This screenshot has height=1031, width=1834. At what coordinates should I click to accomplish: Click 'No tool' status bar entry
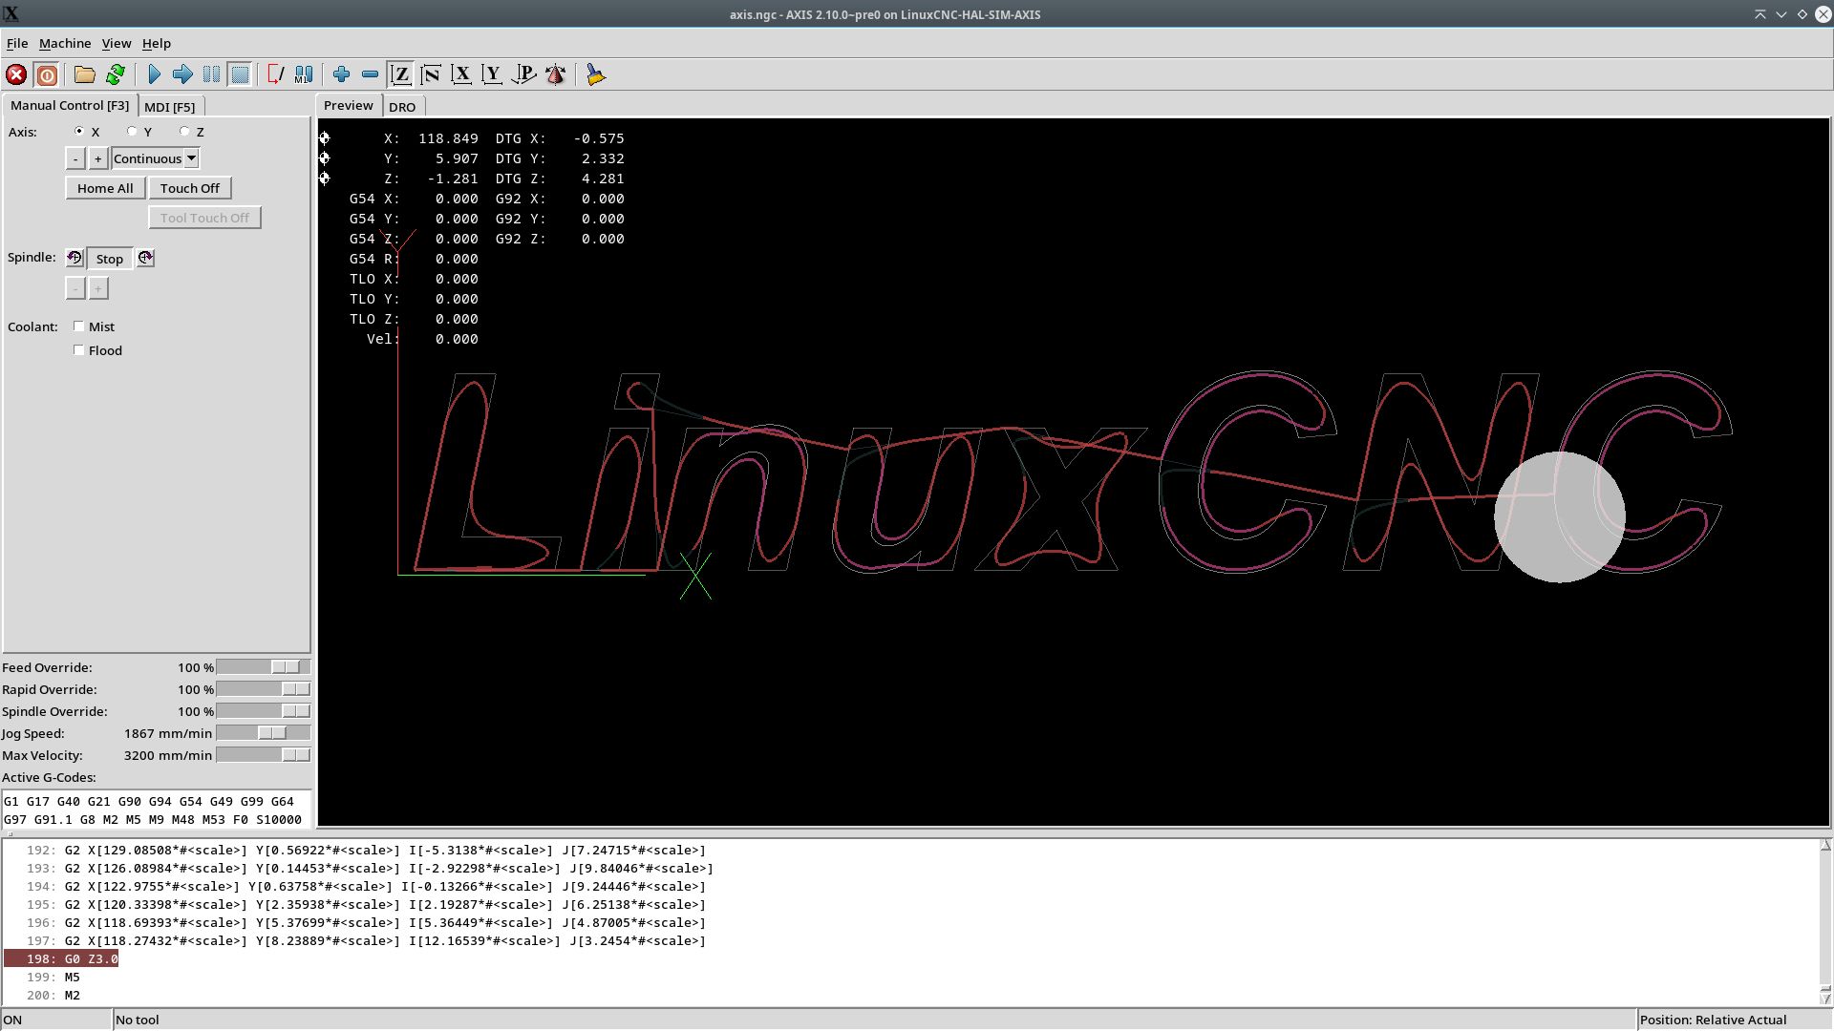click(138, 1020)
